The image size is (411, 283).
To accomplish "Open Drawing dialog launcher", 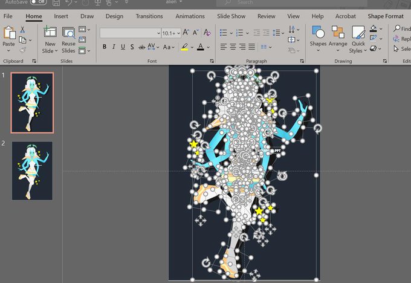I will tap(385, 61).
